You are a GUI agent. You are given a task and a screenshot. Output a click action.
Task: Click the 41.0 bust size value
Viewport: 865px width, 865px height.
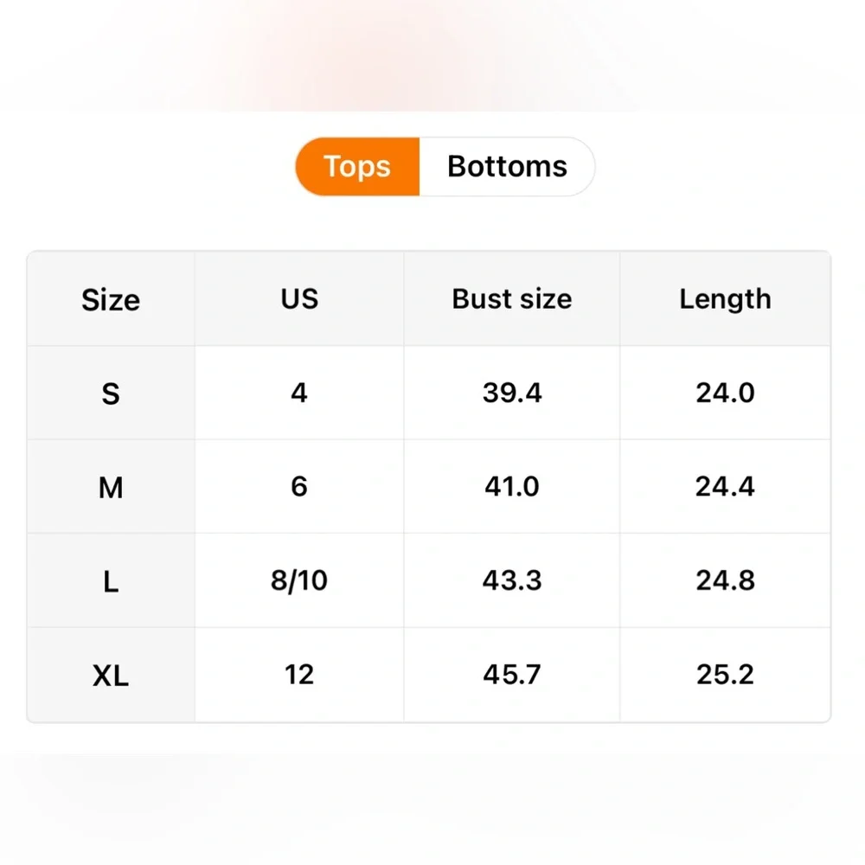[512, 487]
